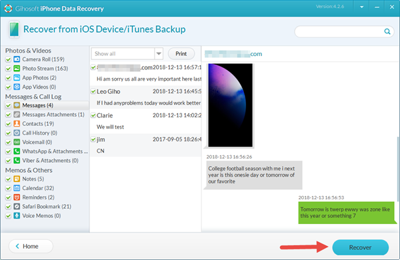Click the Voice Memos microphone icon
The height and width of the screenshot is (260, 400).
point(17,215)
